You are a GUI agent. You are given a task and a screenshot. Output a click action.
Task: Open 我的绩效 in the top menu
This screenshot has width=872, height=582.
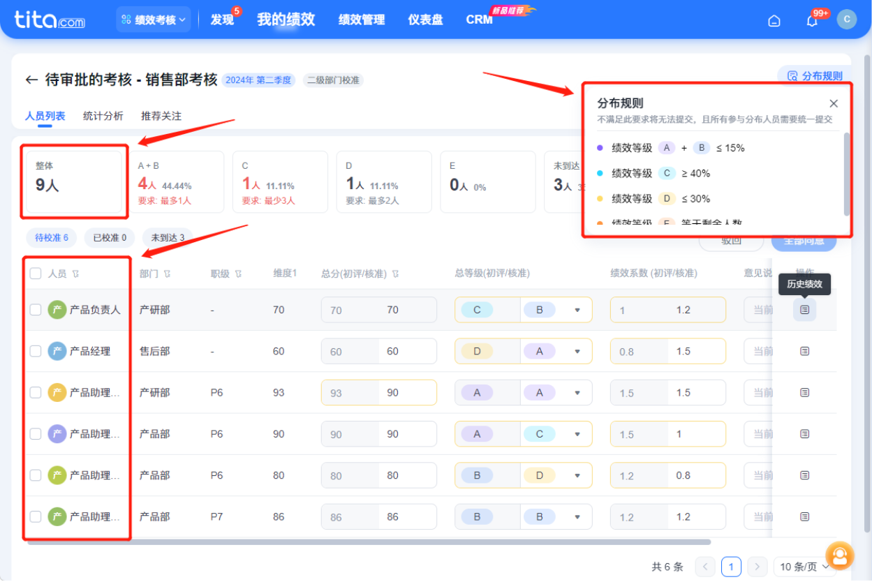286,19
